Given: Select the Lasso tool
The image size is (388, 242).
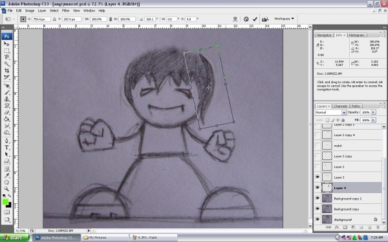Looking at the screenshot, I should [x=6, y=57].
